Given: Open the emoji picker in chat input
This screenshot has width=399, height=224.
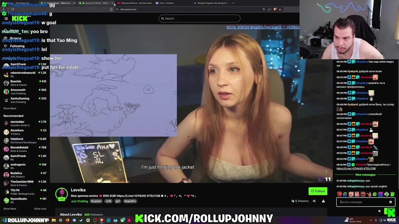Looking at the screenshot, I should 391,202.
